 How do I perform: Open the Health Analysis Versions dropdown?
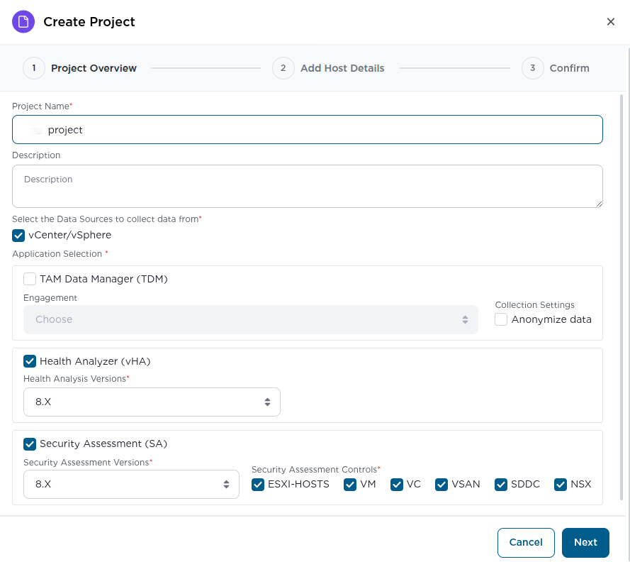[152, 401]
